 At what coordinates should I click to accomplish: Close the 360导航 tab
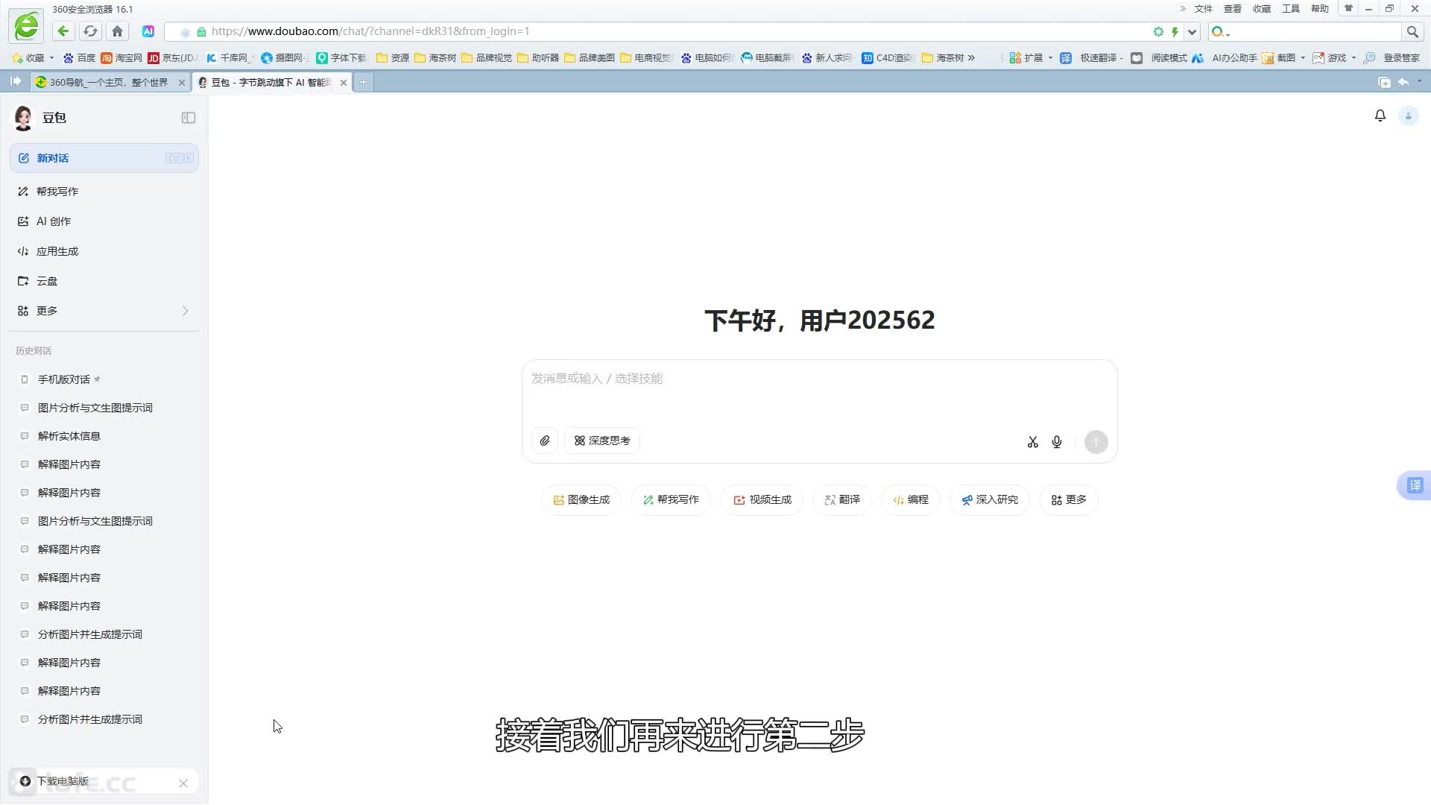(x=181, y=83)
